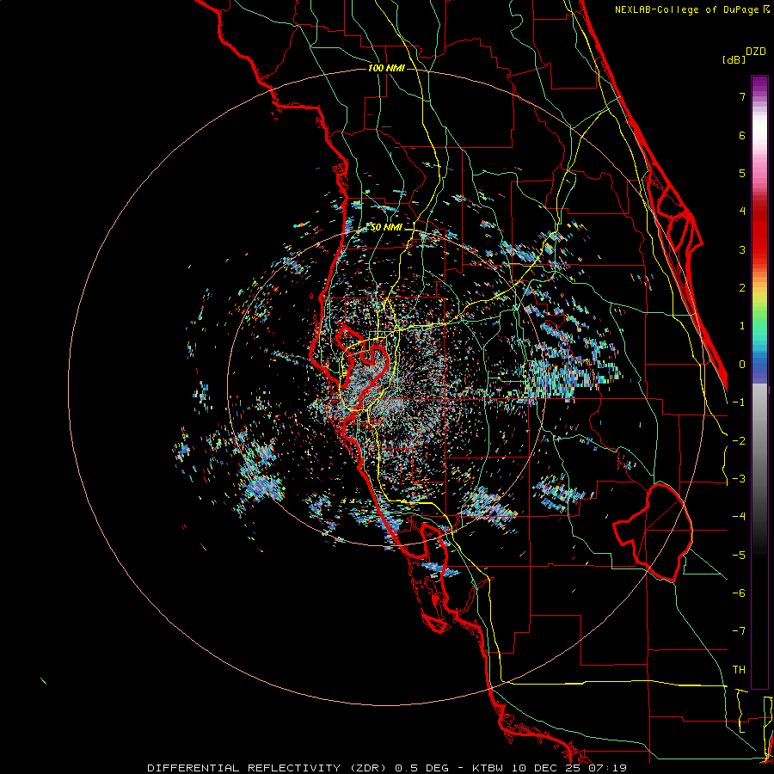Screen dimensions: 774x774
Task: Select the -5 dB tick on color scale
Action: [x=739, y=556]
